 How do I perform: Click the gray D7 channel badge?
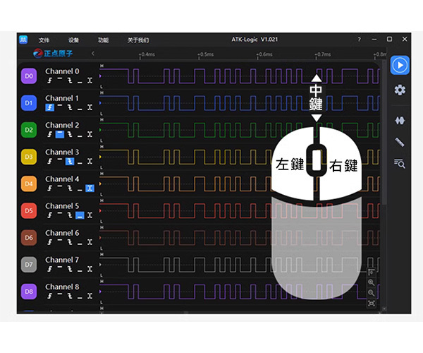click(29, 265)
